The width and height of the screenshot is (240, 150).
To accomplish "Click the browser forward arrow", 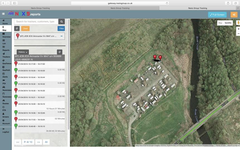I will (x=8, y=3).
